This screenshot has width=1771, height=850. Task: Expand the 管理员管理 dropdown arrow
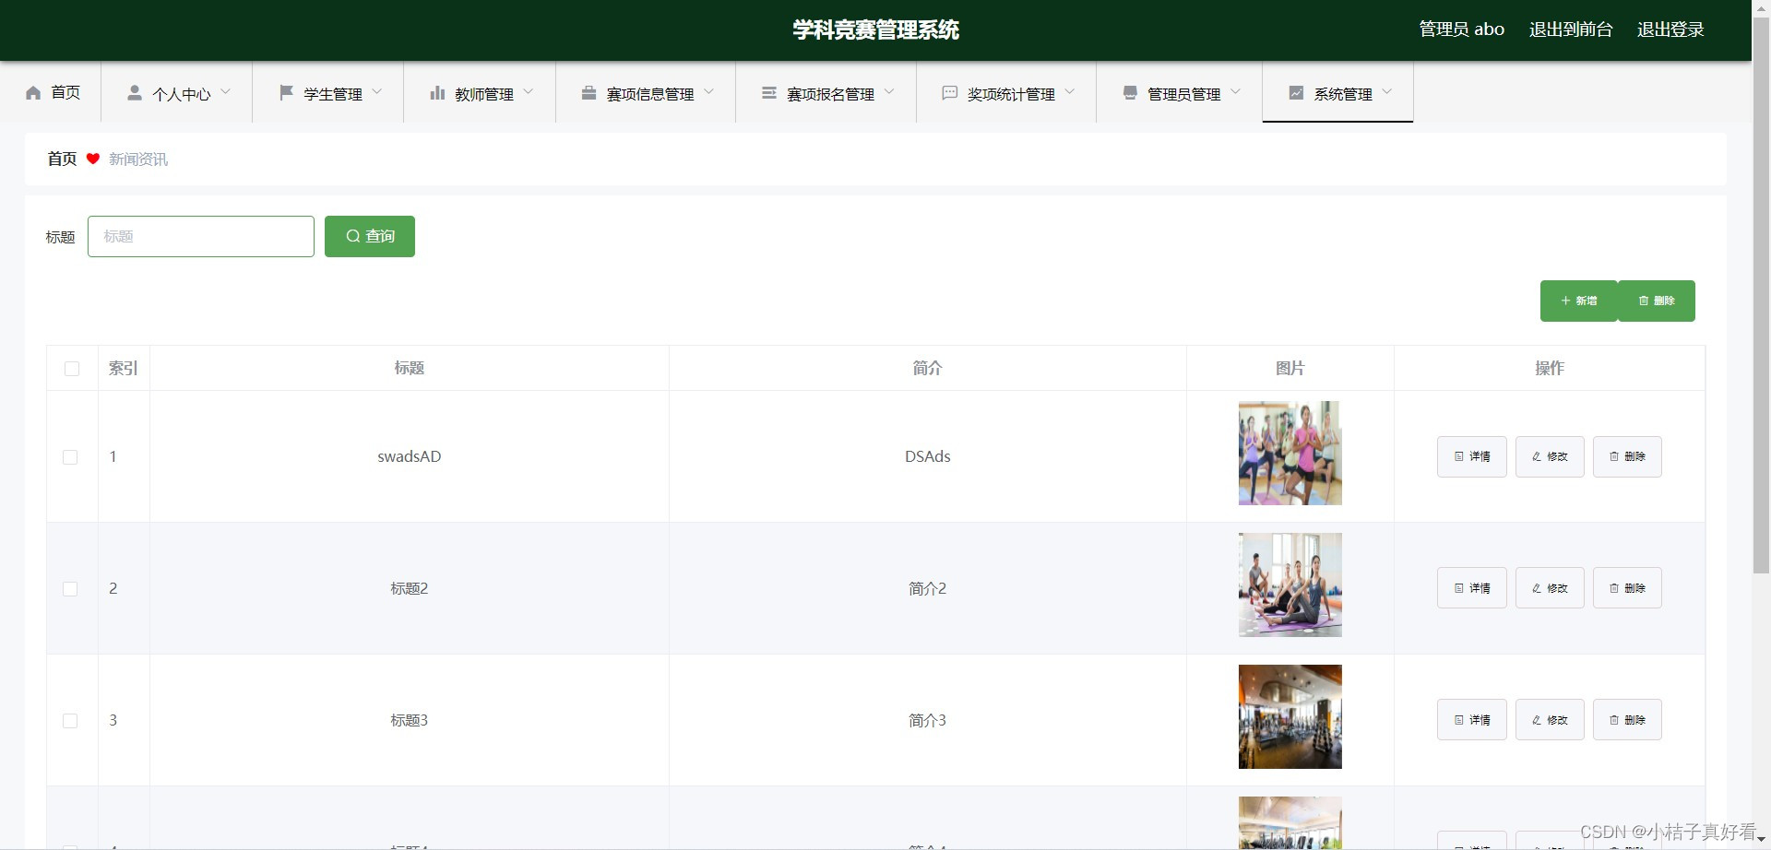click(1236, 92)
